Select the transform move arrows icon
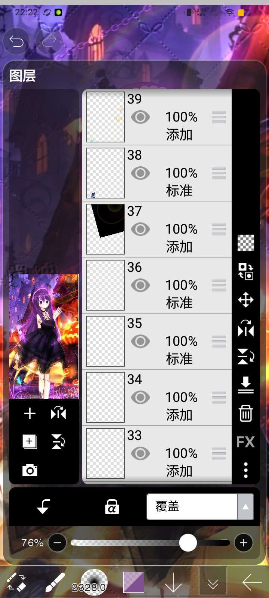 (245, 300)
